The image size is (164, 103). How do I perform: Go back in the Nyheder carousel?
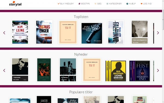tap(4, 70)
